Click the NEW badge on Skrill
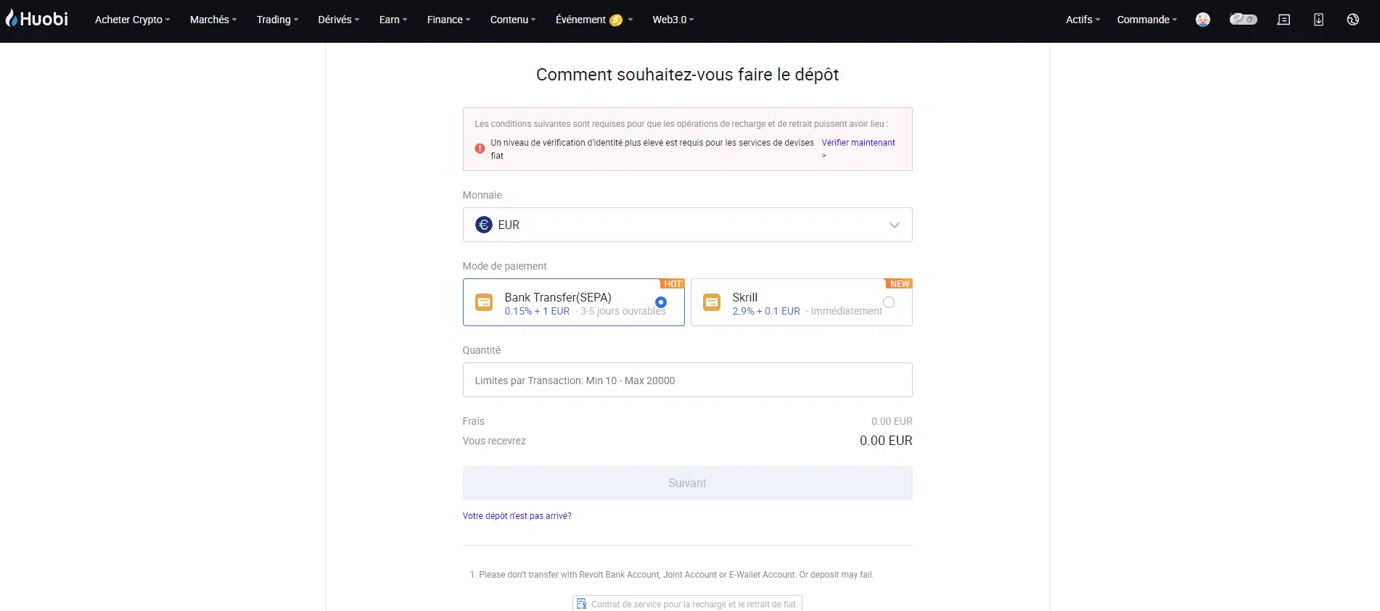Screen dimensions: 1380x611 click(x=900, y=284)
